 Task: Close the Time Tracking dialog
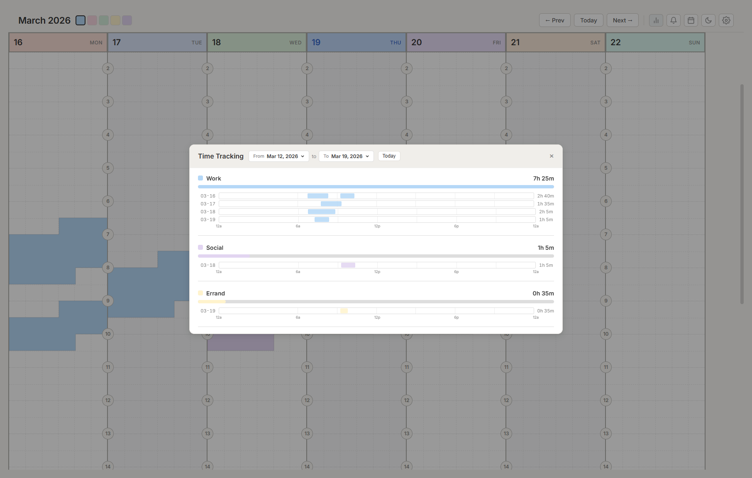coord(551,156)
